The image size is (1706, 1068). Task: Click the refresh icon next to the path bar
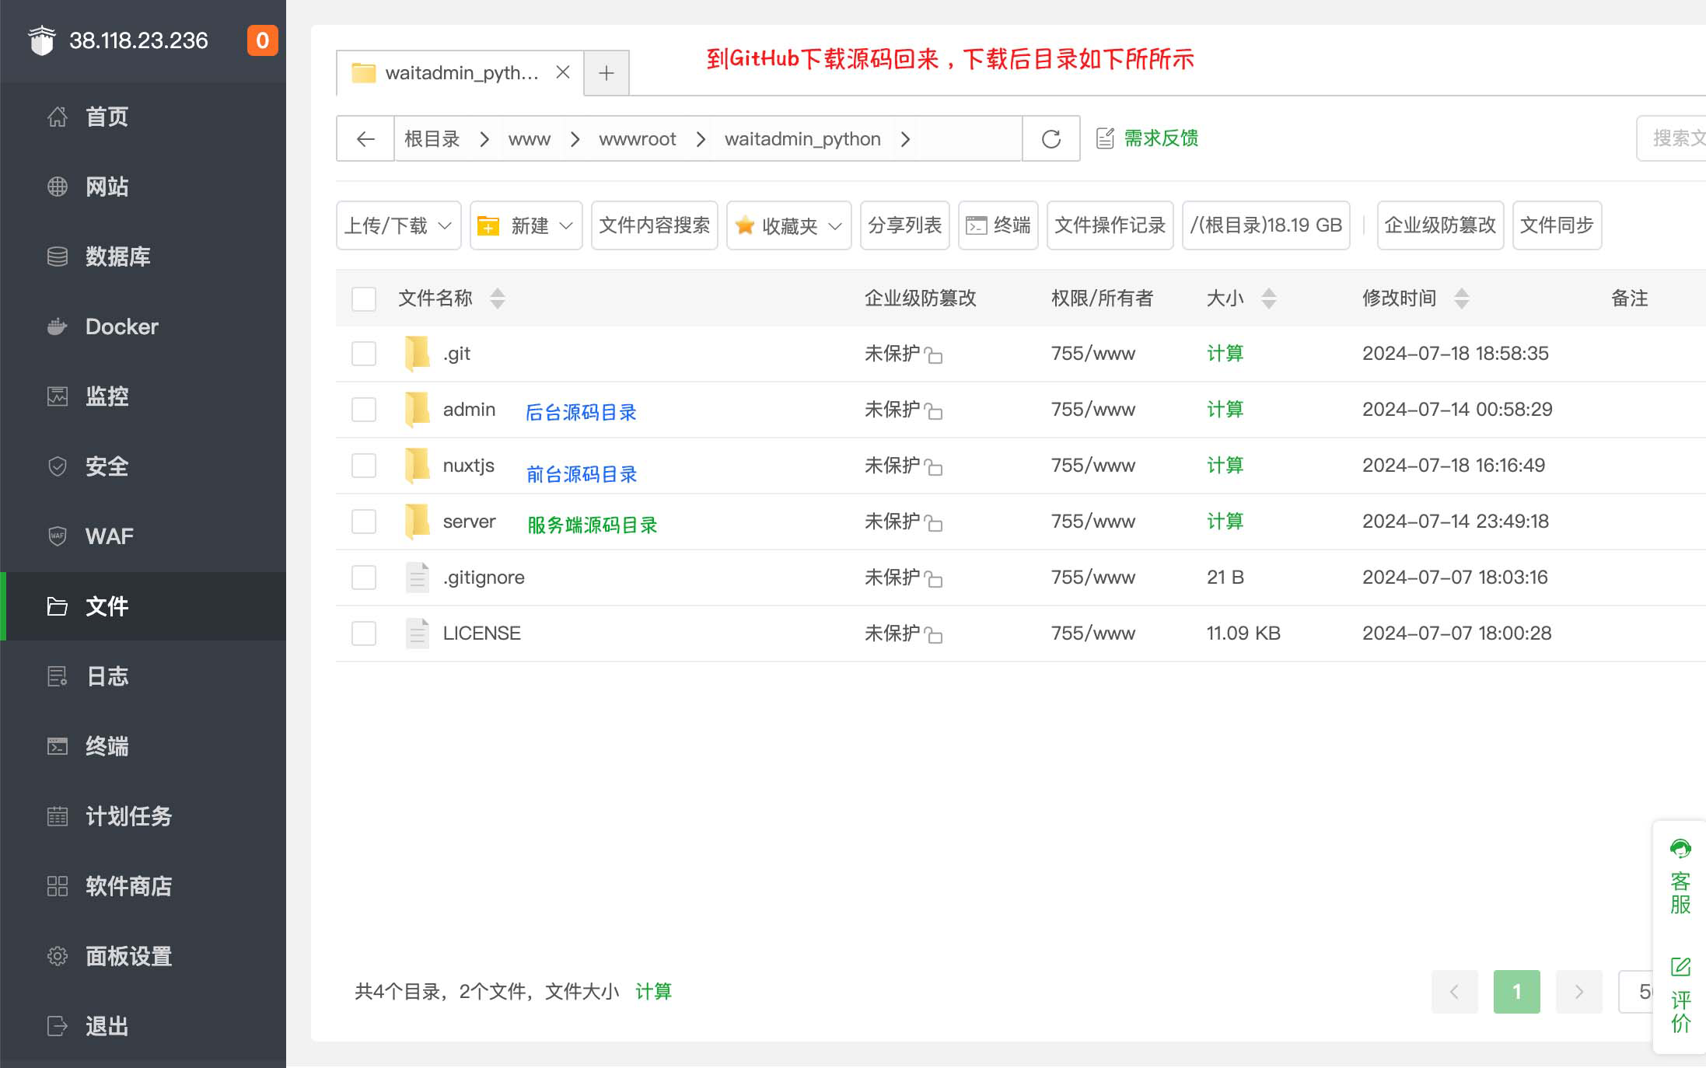pyautogui.click(x=1051, y=138)
